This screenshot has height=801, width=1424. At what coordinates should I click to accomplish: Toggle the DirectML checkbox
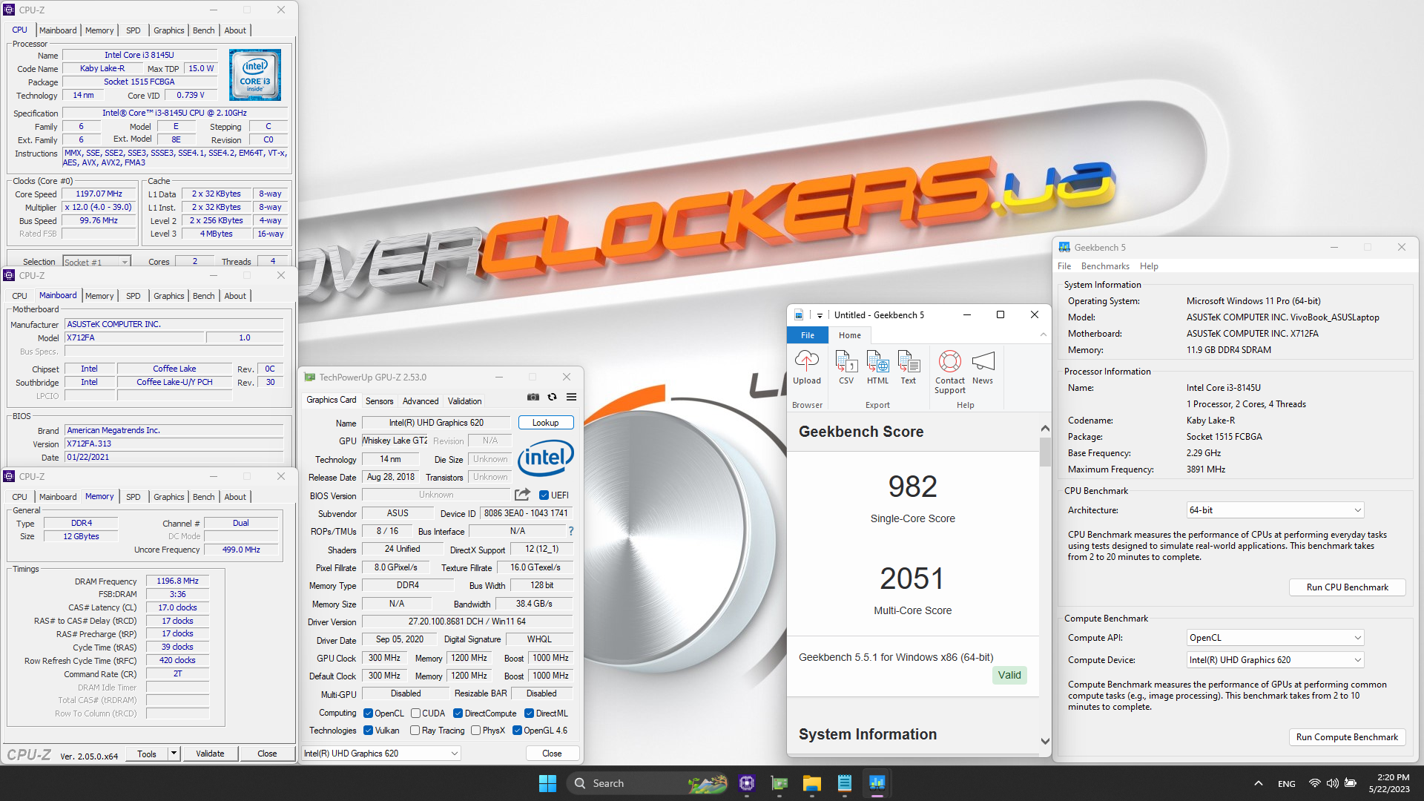[530, 713]
